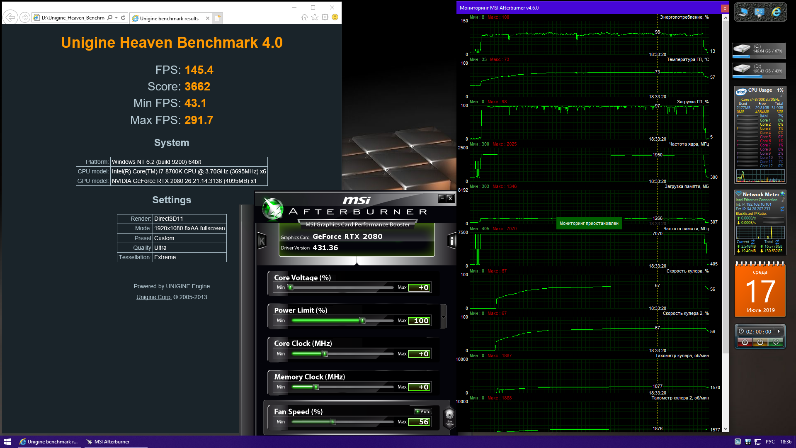This screenshot has width=796, height=448.
Task: Switch to the Unigine benchmark results tab
Action: tap(169, 18)
